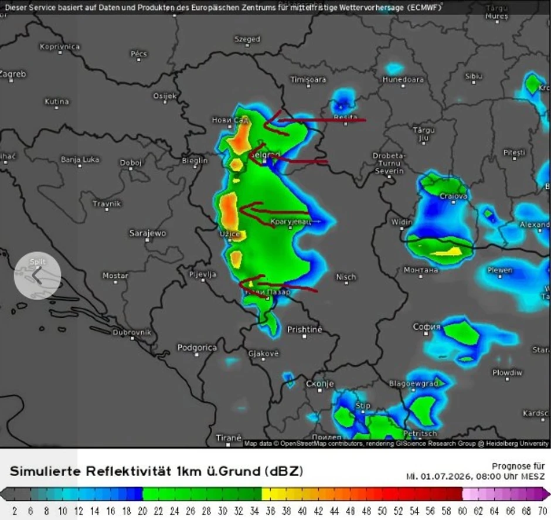The height and width of the screenshot is (520, 551).
Task: Click the green 20 dBZ legend color
Action: (146, 494)
